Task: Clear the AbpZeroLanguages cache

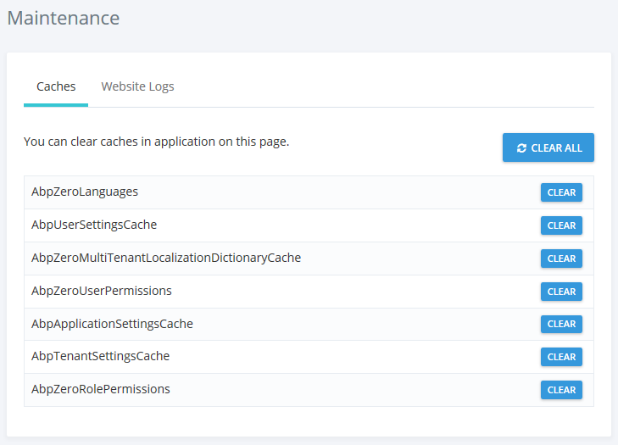Action: point(561,192)
